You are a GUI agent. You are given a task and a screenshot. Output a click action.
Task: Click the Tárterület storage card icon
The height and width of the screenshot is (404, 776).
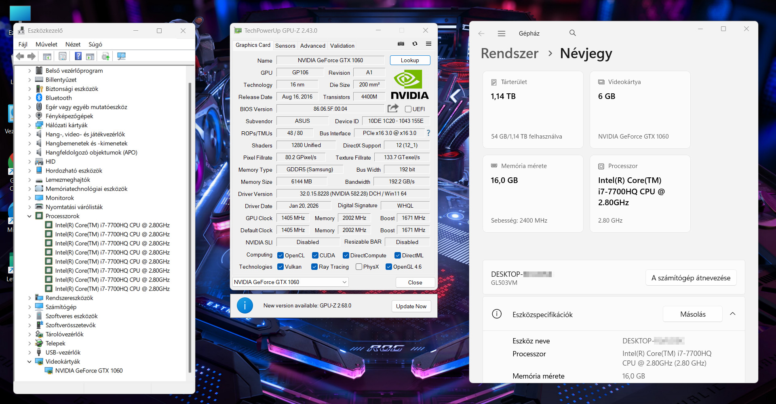(x=494, y=82)
